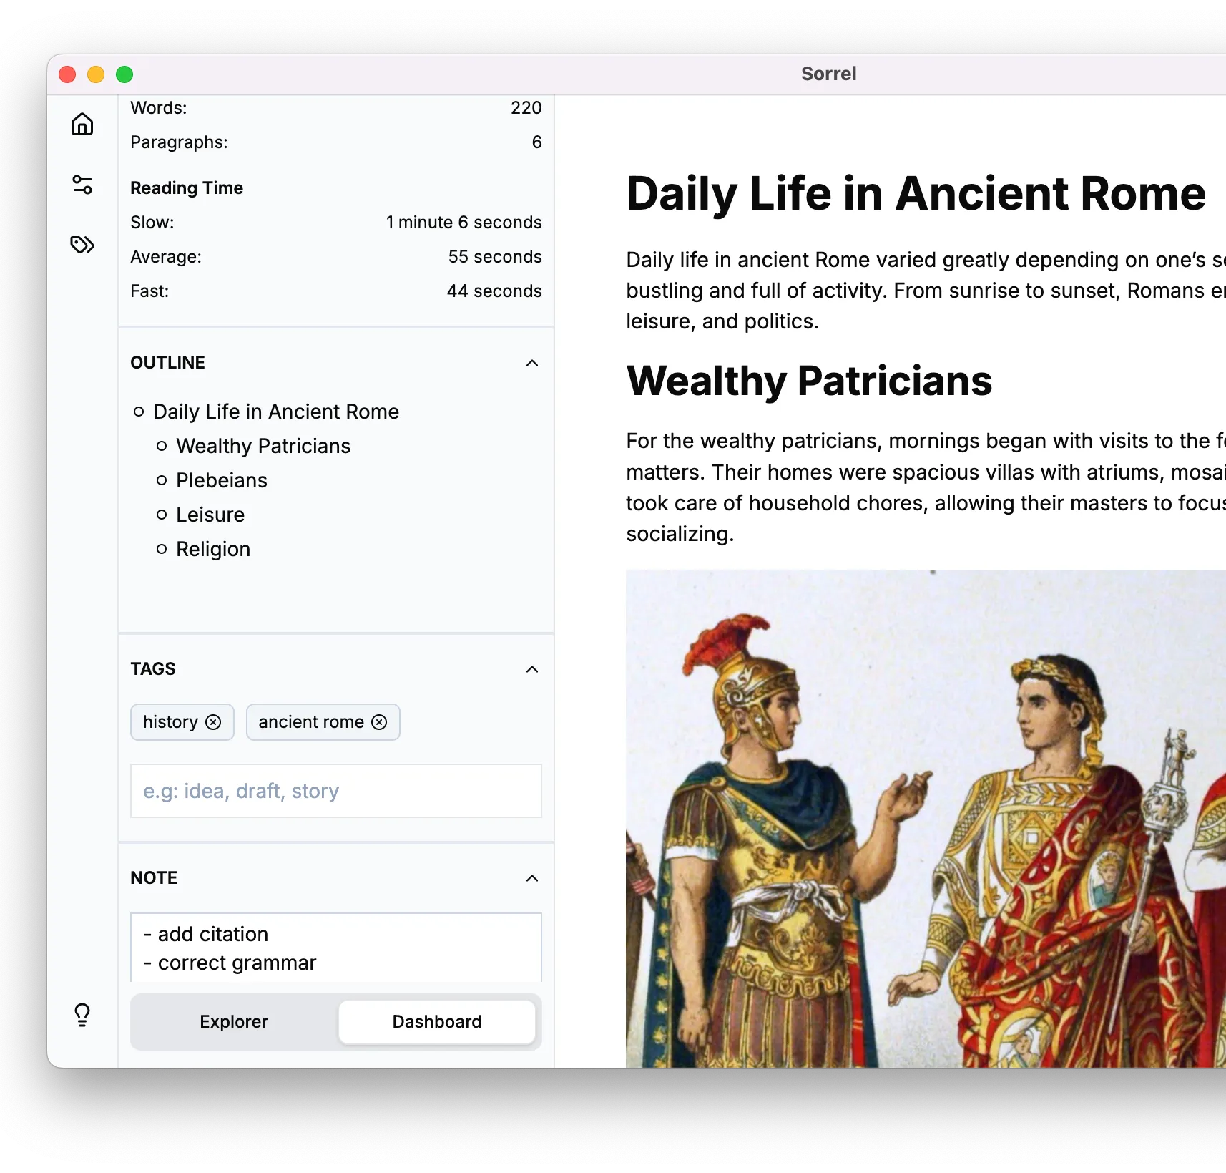The height and width of the screenshot is (1173, 1226).
Task: Remove the ancient rome tag
Action: pyautogui.click(x=379, y=722)
